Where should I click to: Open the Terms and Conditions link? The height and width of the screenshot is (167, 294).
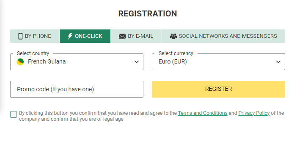coord(203,113)
